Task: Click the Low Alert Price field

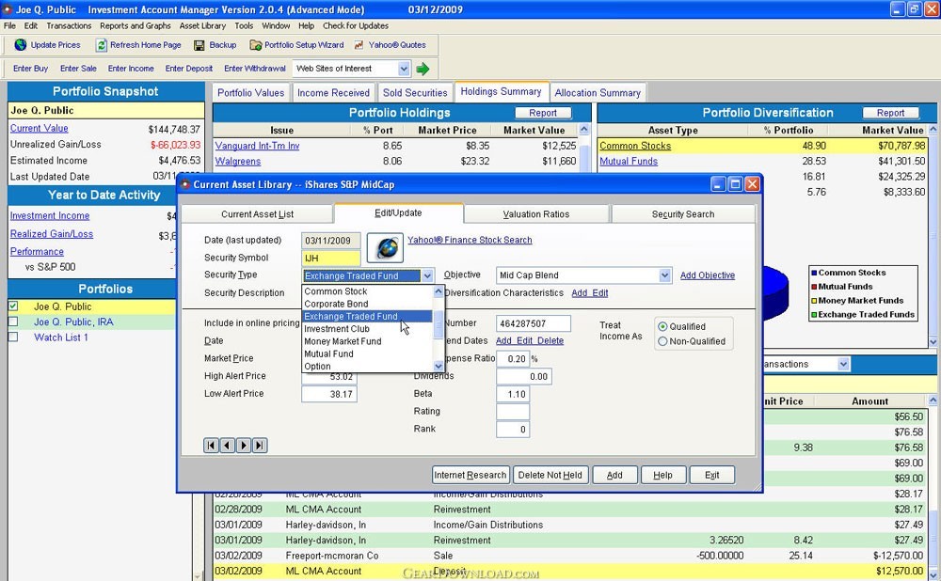Action: [329, 394]
